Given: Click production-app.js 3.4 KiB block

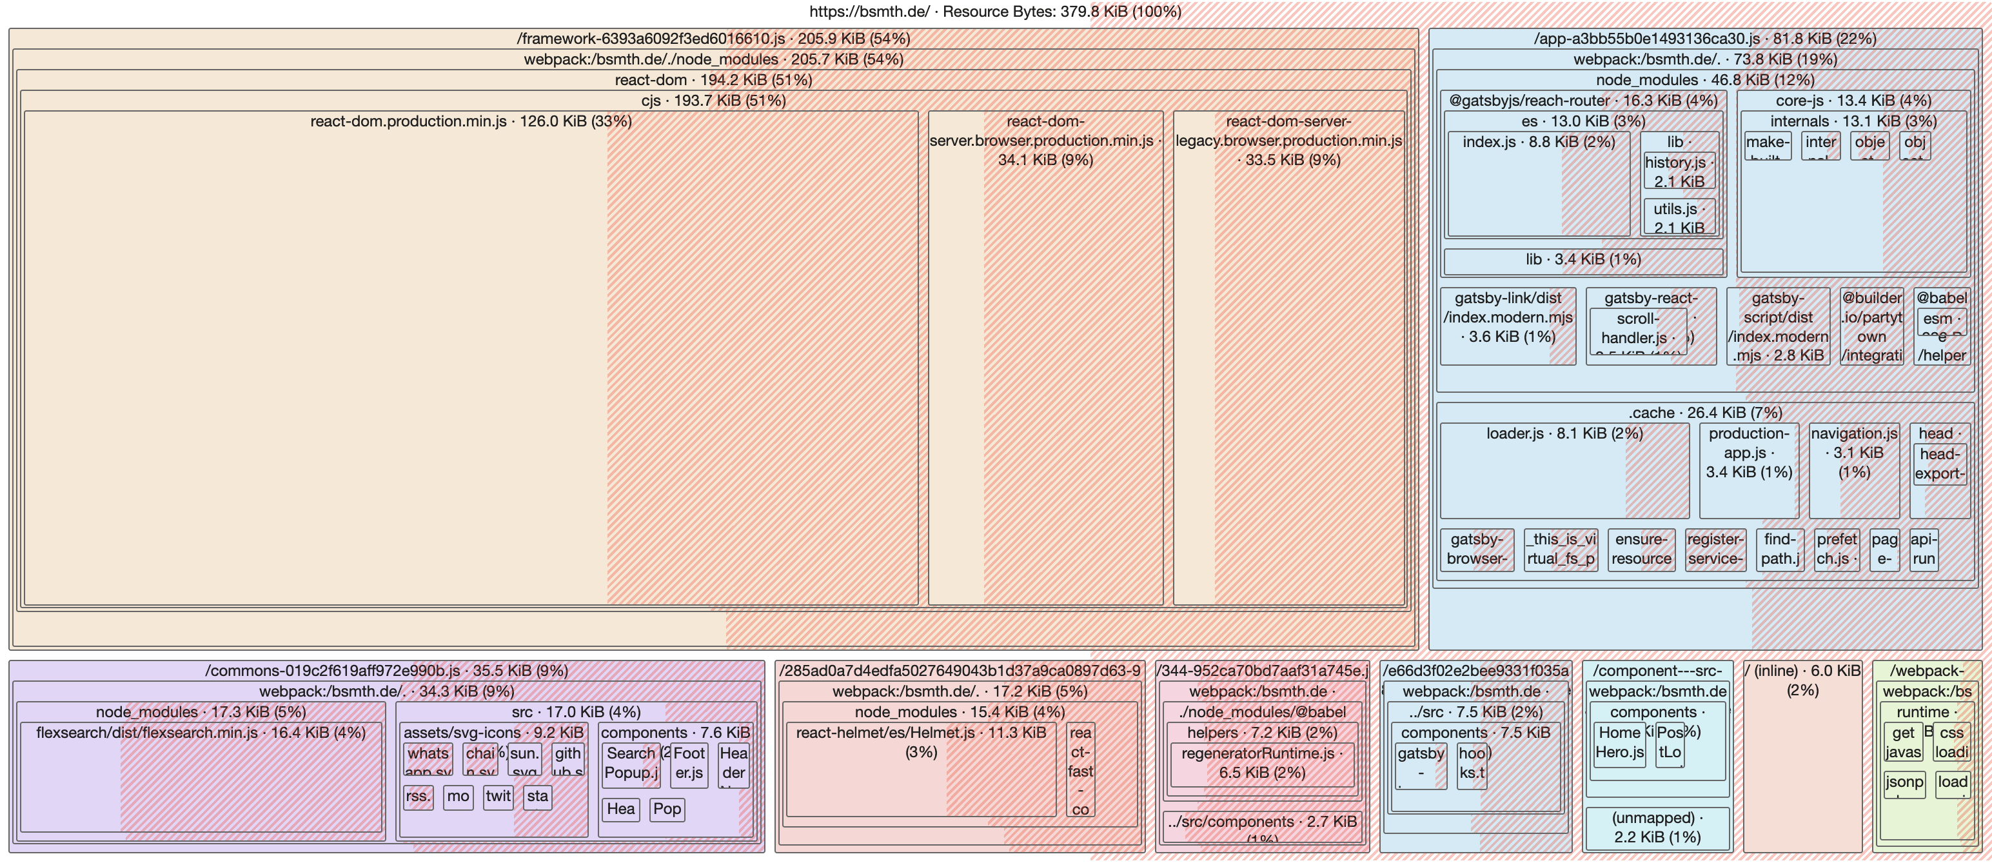Looking at the screenshot, I should [x=1749, y=471].
